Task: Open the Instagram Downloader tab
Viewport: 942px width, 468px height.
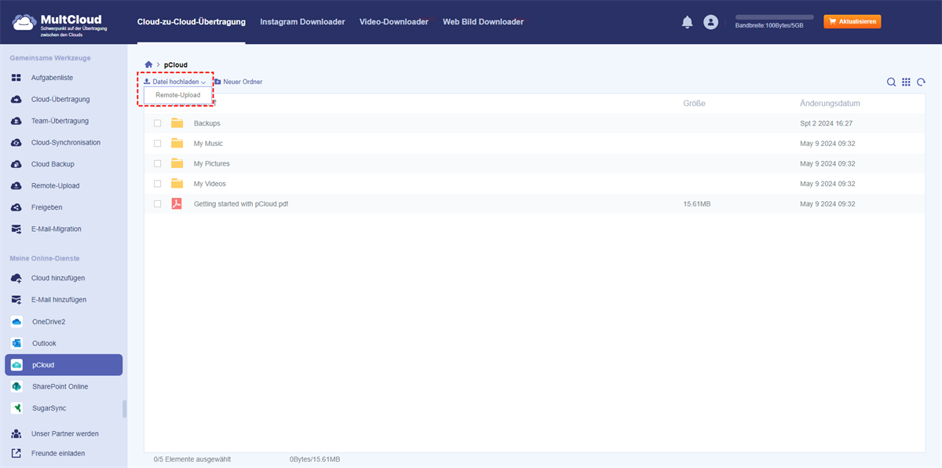Action: coord(302,22)
